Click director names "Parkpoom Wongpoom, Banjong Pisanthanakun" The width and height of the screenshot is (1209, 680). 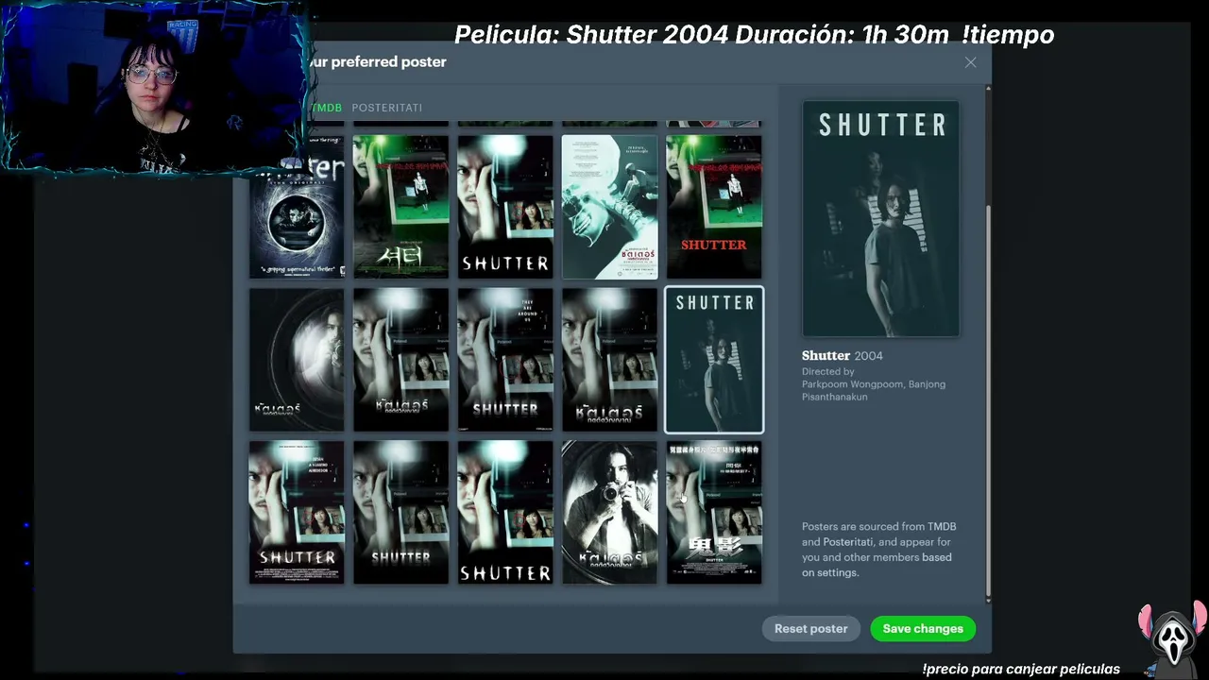click(874, 390)
